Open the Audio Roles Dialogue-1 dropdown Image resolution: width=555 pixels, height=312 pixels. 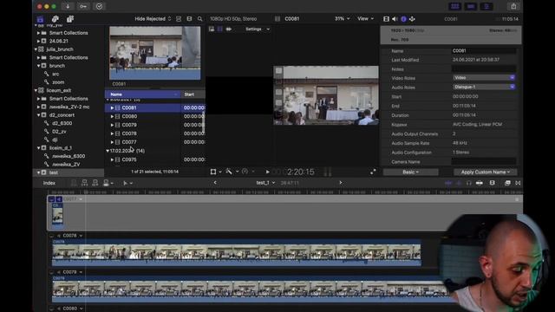[x=484, y=87]
